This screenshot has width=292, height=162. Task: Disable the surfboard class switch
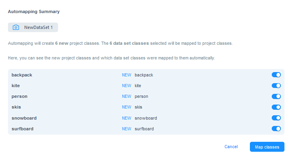(x=276, y=129)
